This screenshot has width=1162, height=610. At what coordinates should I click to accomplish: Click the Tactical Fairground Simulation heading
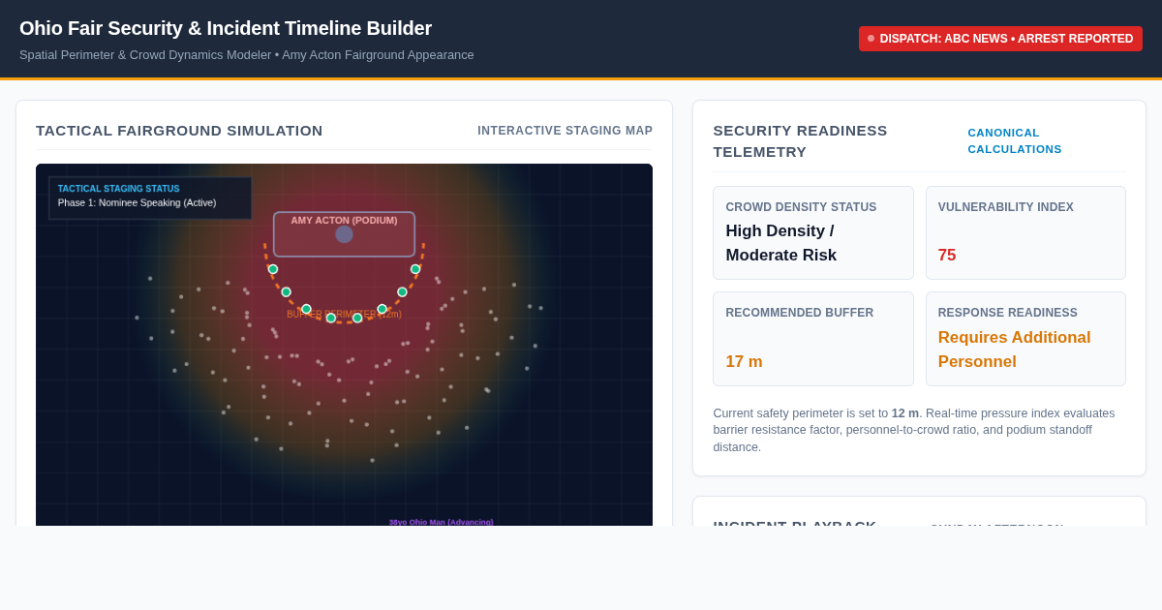179,131
